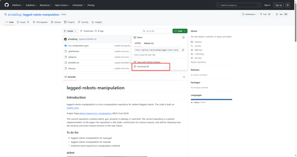Open the setup.py file
The width and height of the screenshot is (297, 157).
(71, 68)
